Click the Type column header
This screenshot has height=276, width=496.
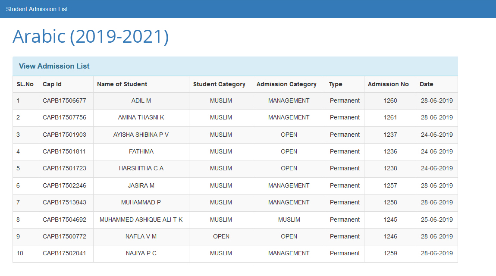(x=336, y=84)
